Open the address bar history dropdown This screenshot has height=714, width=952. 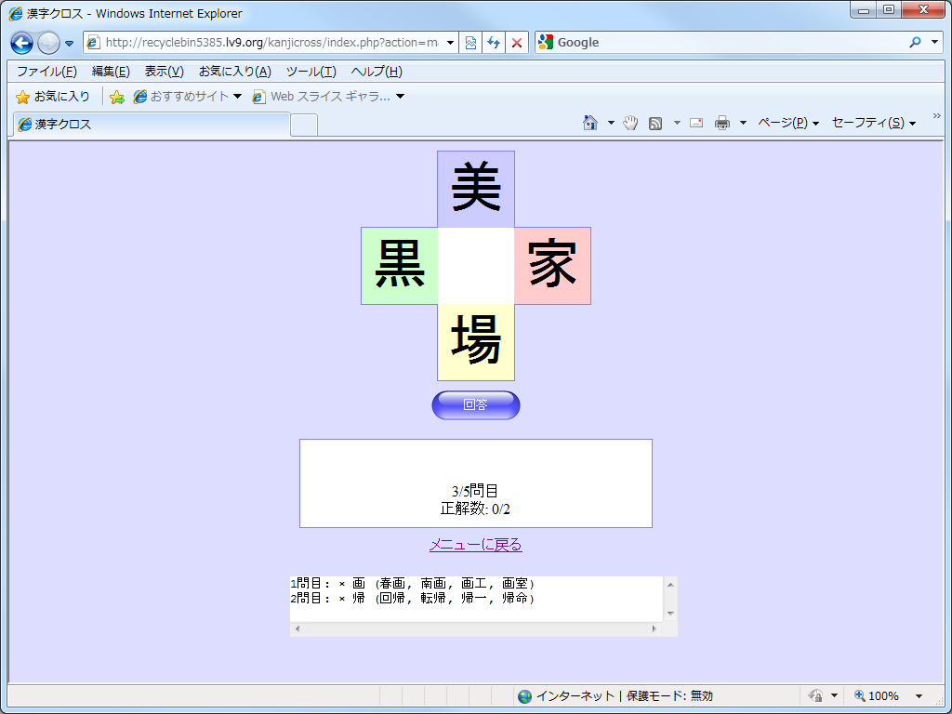tap(450, 43)
